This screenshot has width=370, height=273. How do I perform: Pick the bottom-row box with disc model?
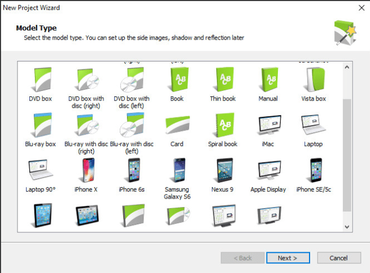(178, 215)
